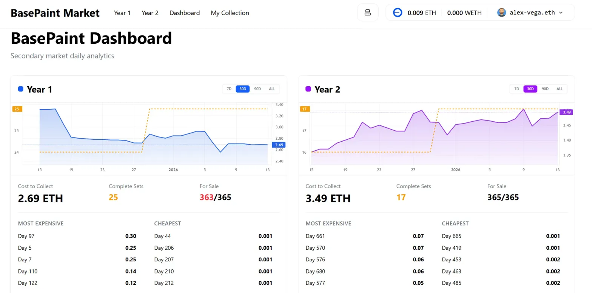The width and height of the screenshot is (592, 293).
Task: Open Day 577 listing row
Action: pos(365,283)
